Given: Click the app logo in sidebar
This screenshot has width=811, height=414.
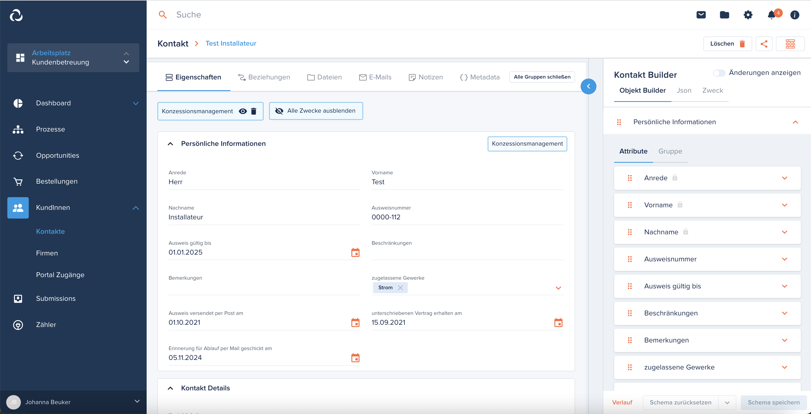Looking at the screenshot, I should [16, 15].
